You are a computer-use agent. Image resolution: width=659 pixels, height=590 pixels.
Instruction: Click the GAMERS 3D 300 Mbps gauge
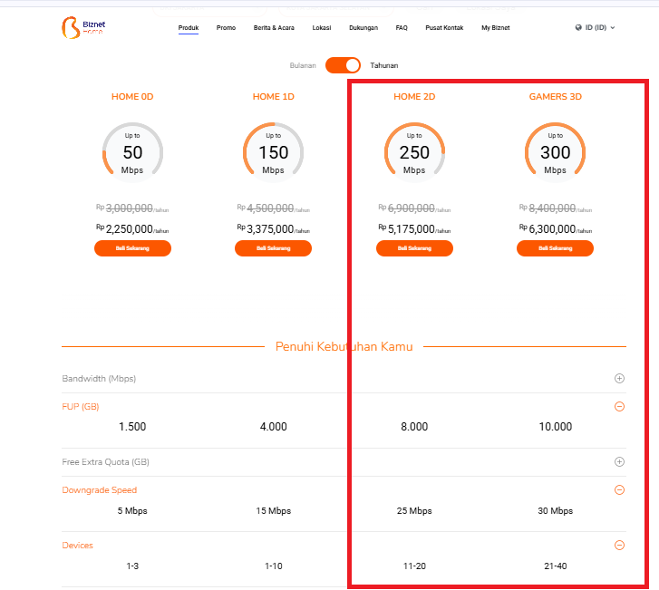coord(555,152)
